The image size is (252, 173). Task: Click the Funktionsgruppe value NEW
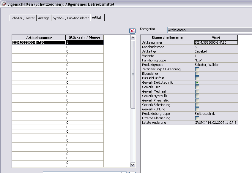216,60
